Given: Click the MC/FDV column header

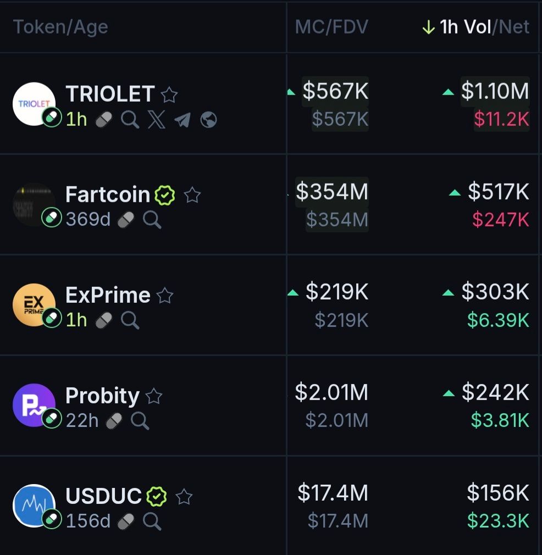Looking at the screenshot, I should (x=331, y=27).
